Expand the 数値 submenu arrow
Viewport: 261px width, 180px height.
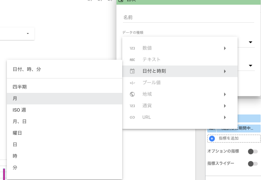225,48
